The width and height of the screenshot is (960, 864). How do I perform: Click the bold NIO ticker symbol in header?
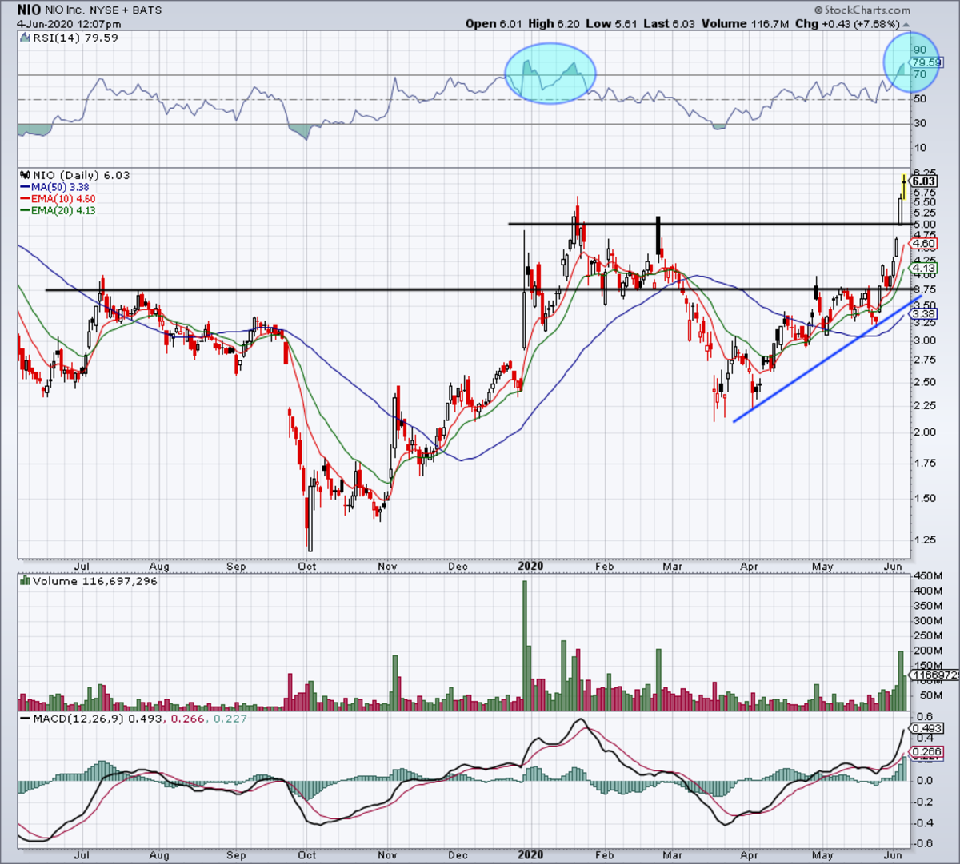pyautogui.click(x=30, y=10)
